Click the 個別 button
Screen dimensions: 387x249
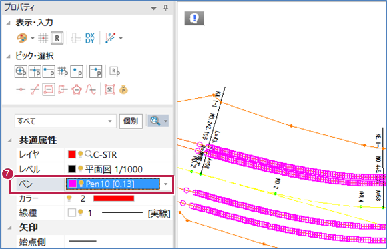coord(131,121)
